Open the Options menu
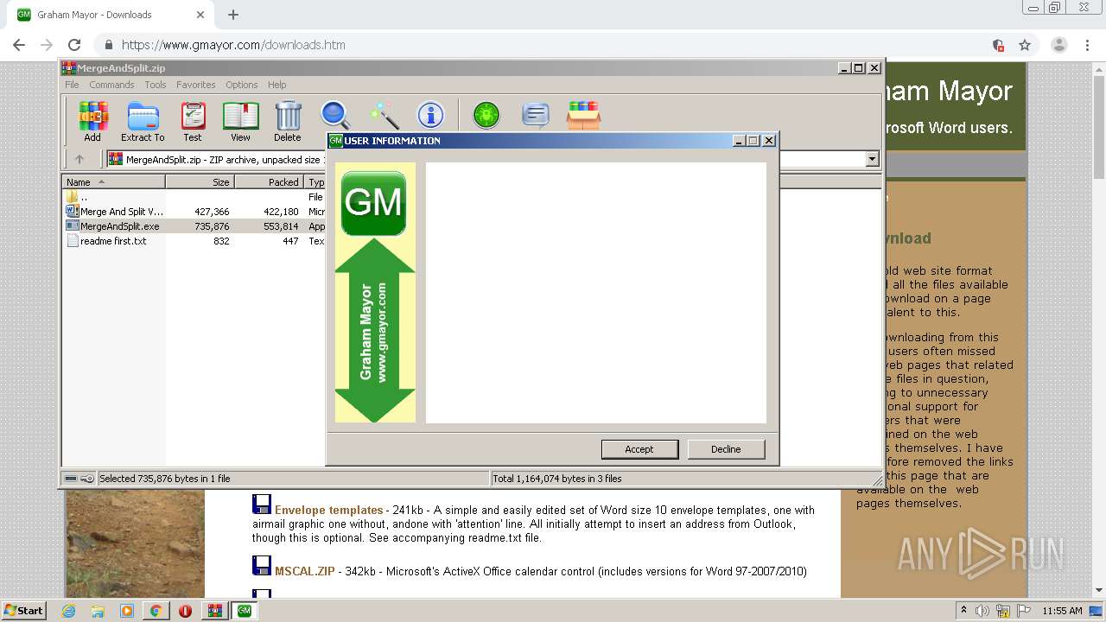This screenshot has width=1106, height=622. [x=242, y=85]
